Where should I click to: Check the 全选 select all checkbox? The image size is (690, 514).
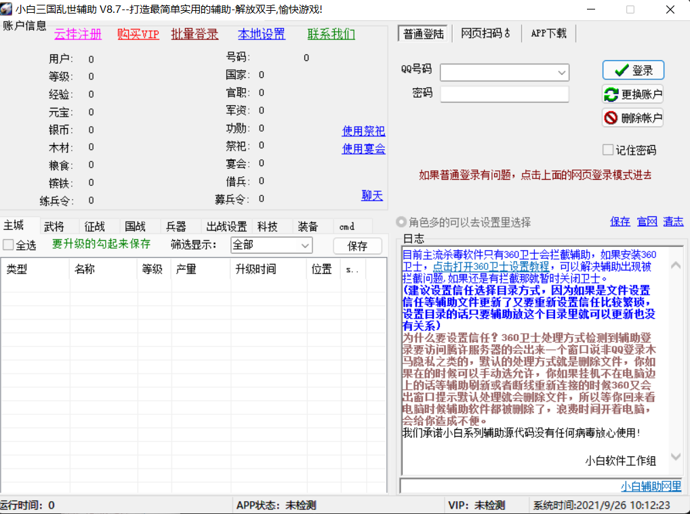pyautogui.click(x=8, y=245)
